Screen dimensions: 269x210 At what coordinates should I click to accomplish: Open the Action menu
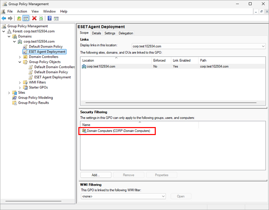(22, 11)
